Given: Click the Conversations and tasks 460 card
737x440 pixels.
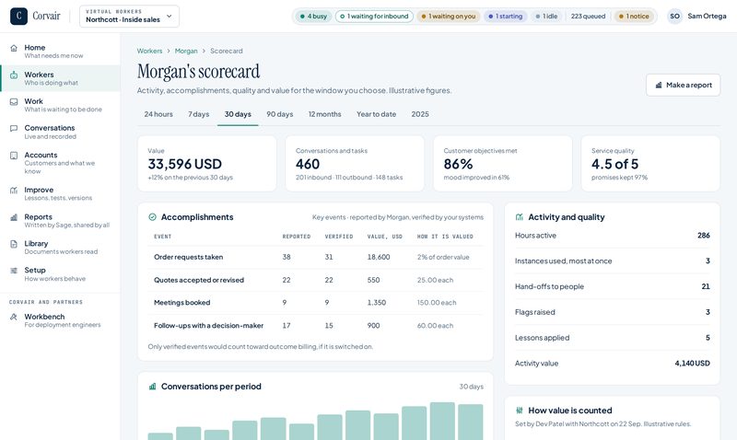Looking at the screenshot, I should (x=355, y=164).
